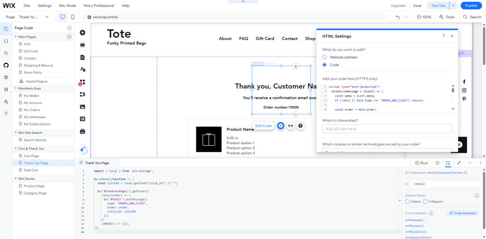Open the onMessage() event handler link
This screenshot has height=239, width=486.
click(415, 220)
